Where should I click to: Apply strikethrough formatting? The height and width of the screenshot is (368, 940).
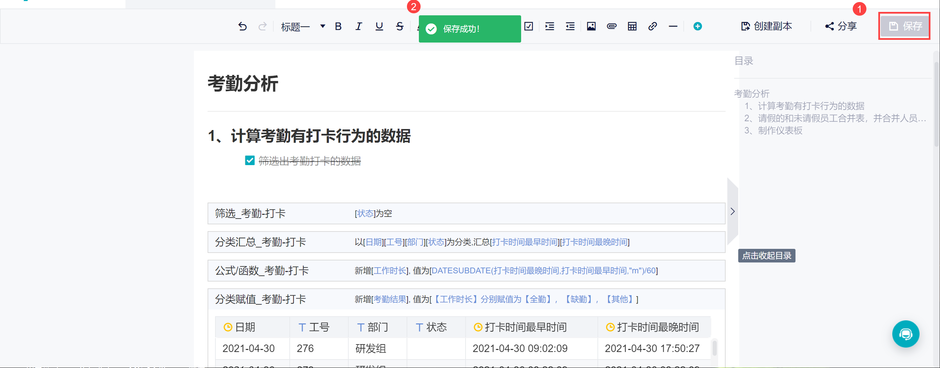click(x=399, y=26)
